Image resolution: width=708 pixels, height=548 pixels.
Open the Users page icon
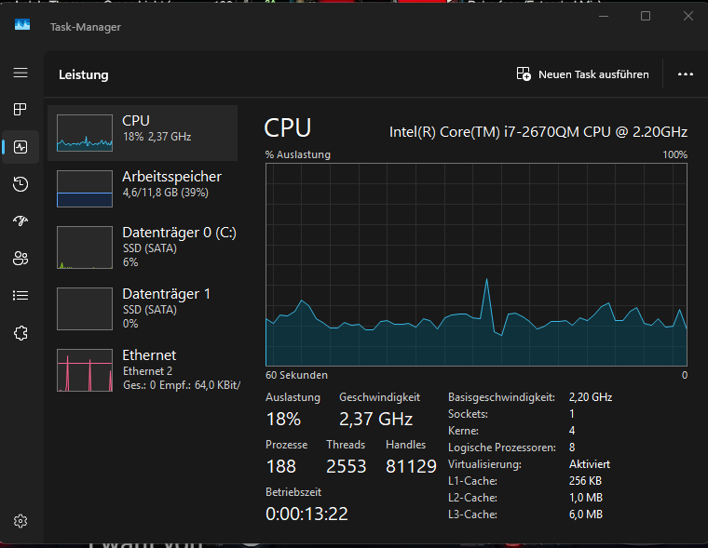pos(20,258)
